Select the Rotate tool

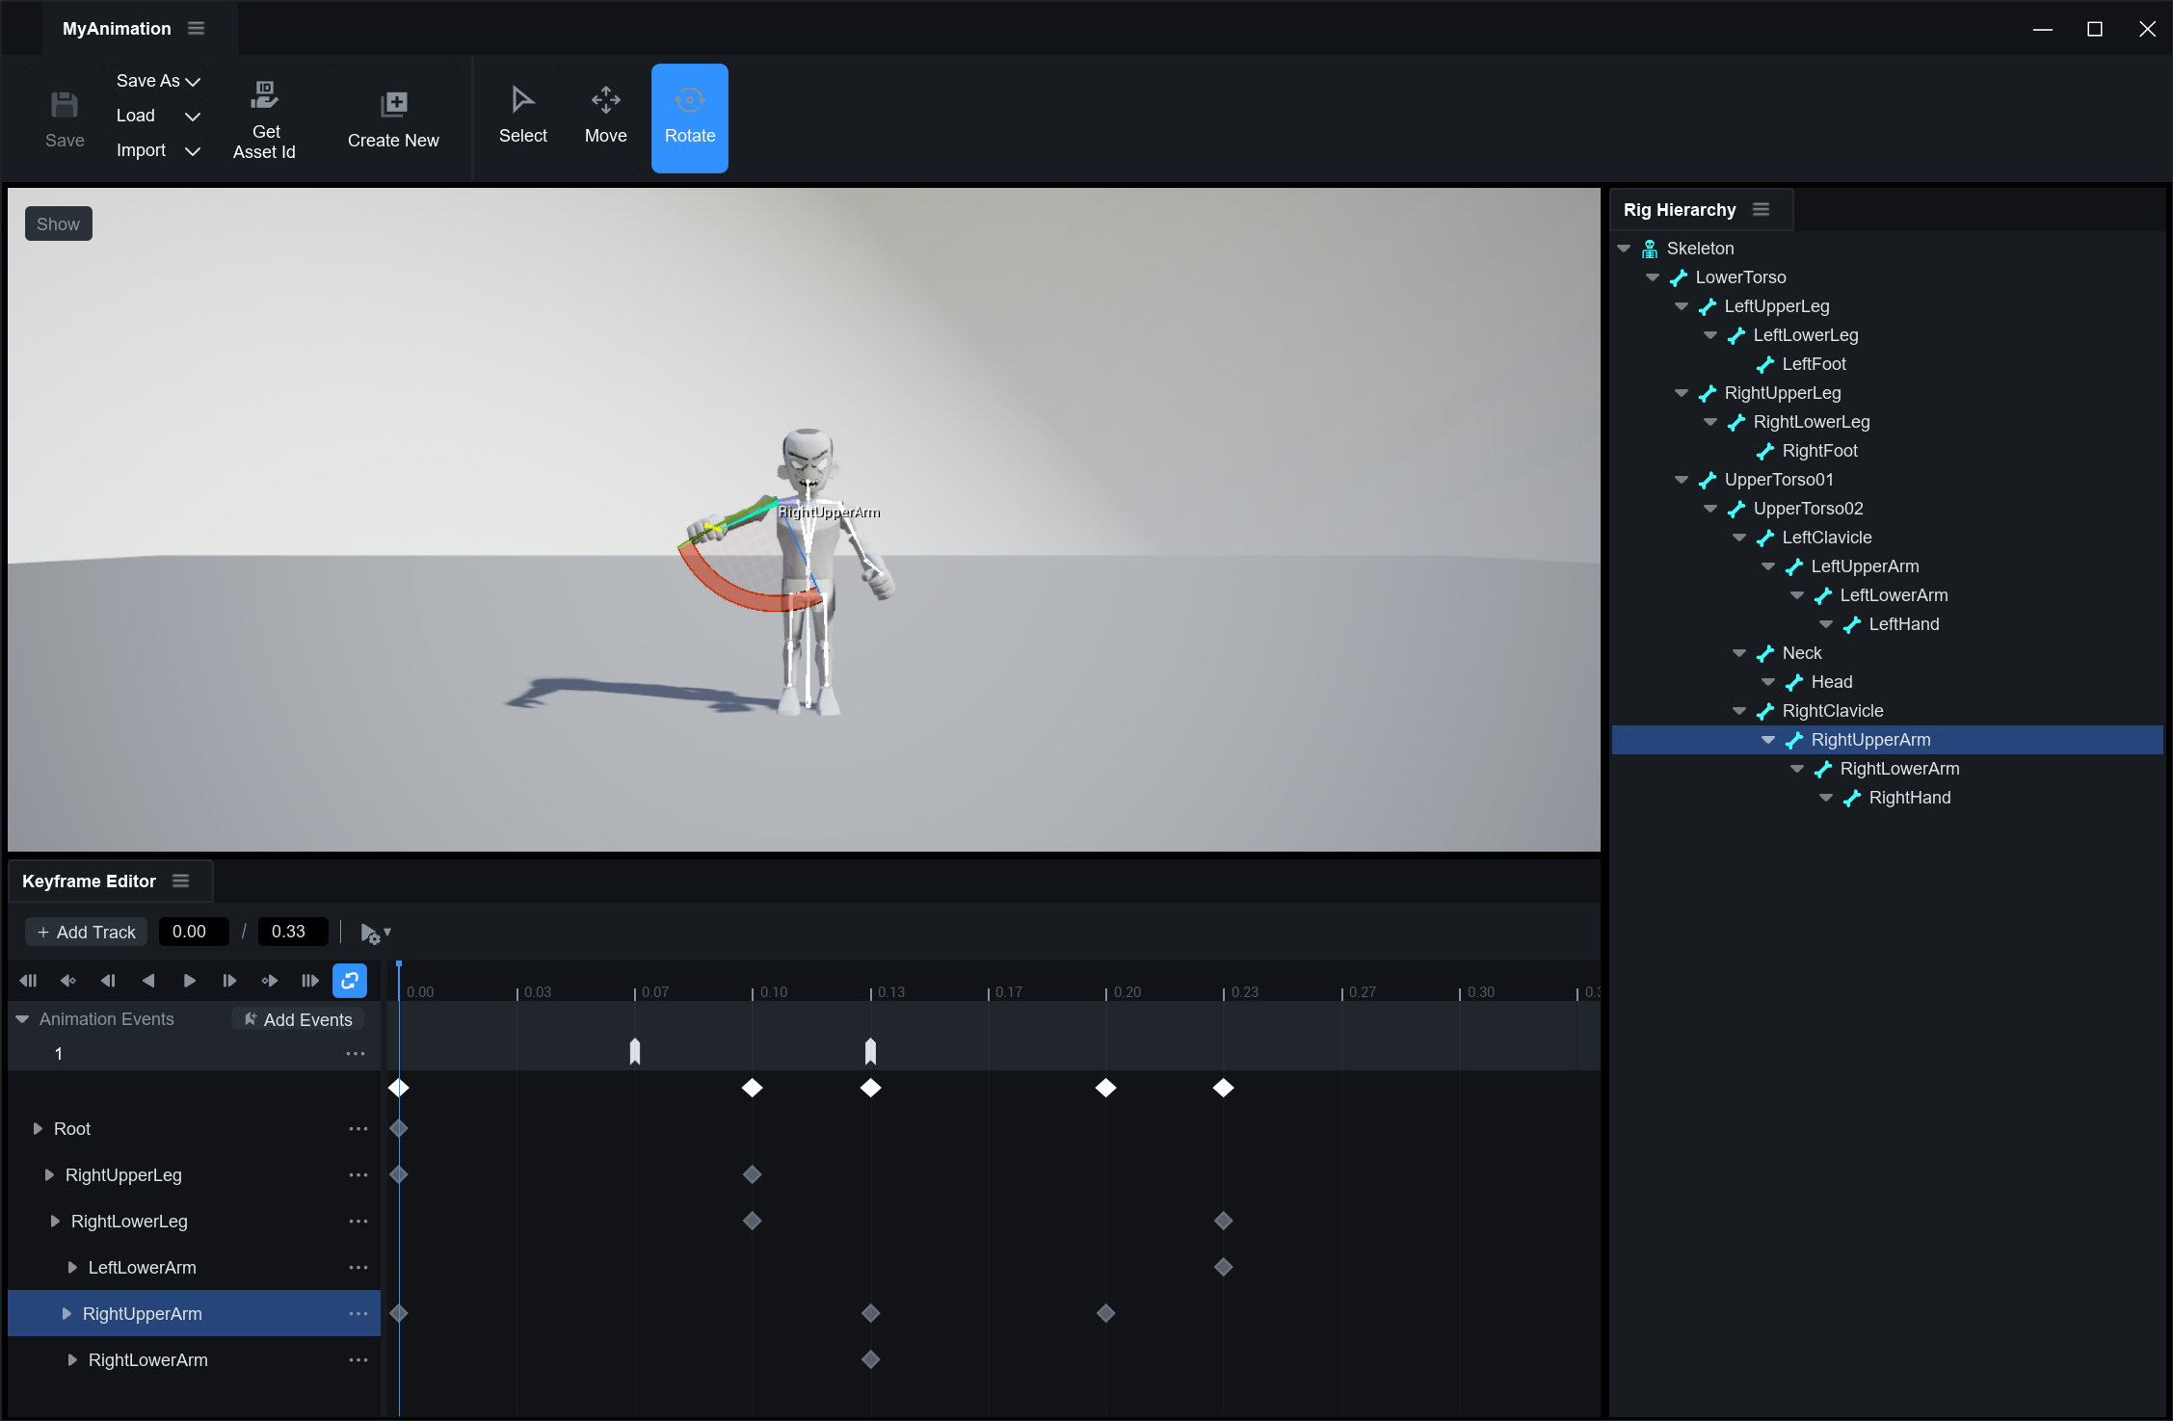[x=689, y=118]
